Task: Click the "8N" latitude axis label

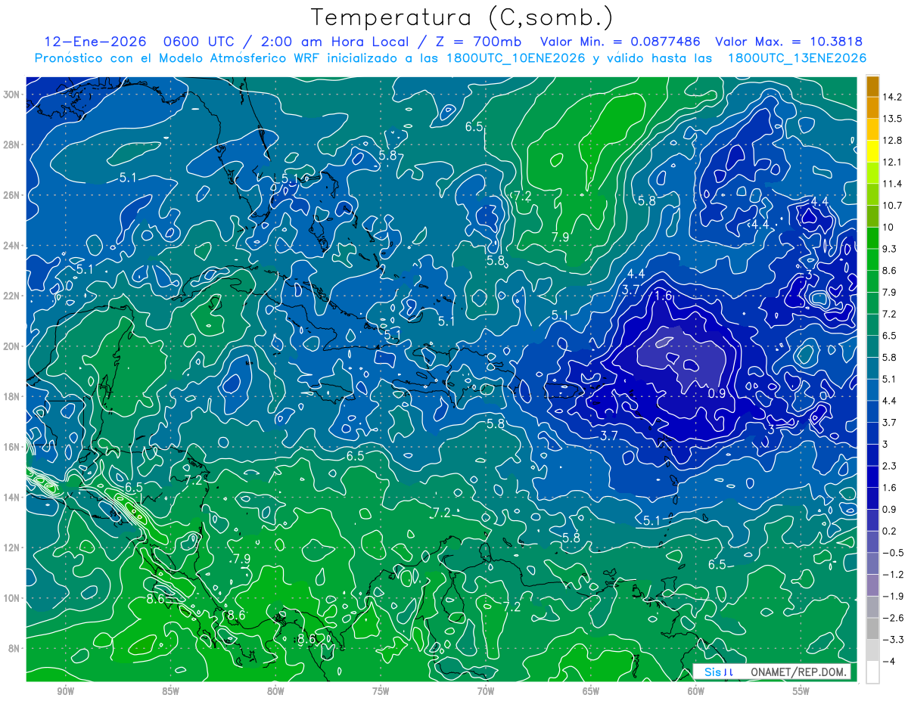Action: tap(13, 648)
